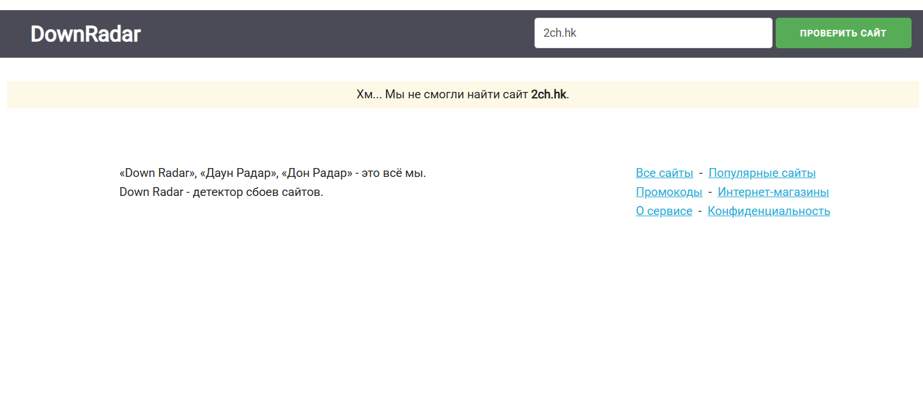This screenshot has width=923, height=416.
Task: Visit the Интернет-магазины link
Action: (773, 192)
